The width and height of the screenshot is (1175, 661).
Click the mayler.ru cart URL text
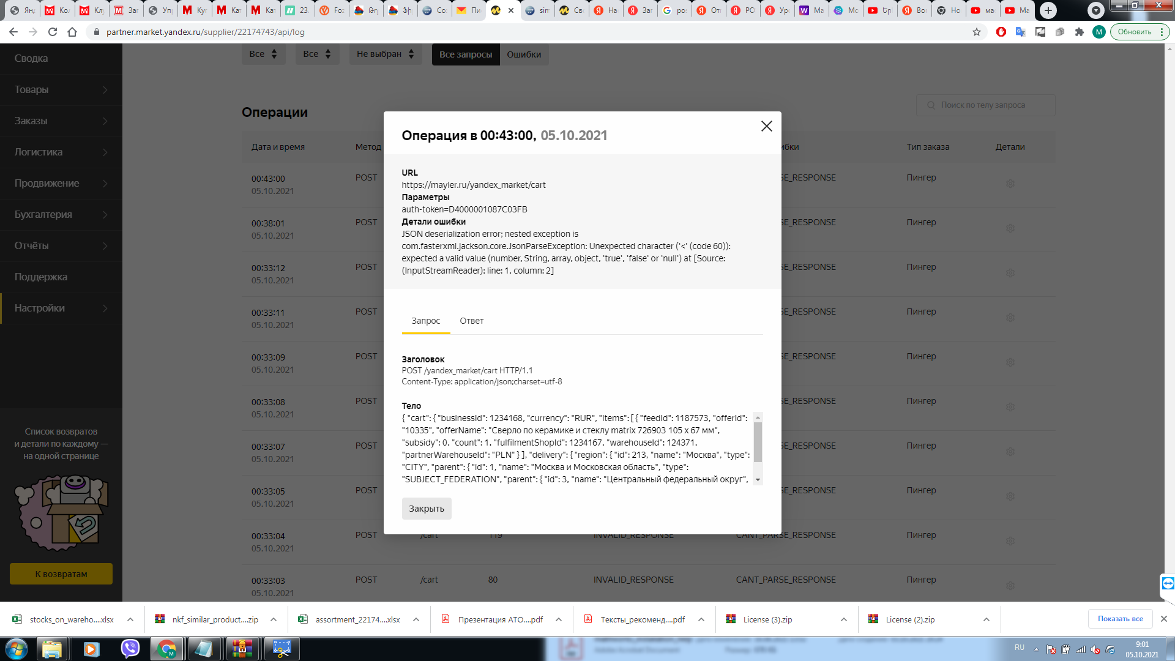(474, 185)
